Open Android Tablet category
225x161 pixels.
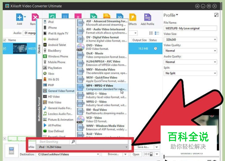(x=59, y=45)
